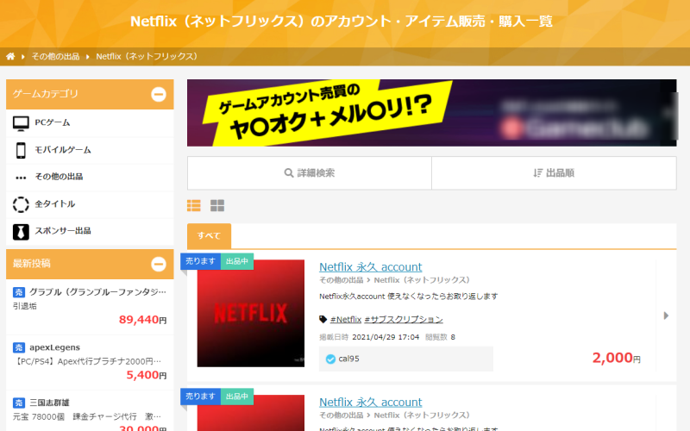The width and height of the screenshot is (690, 431).
Task: Open 出品順 sort order dropdown
Action: [x=554, y=173]
